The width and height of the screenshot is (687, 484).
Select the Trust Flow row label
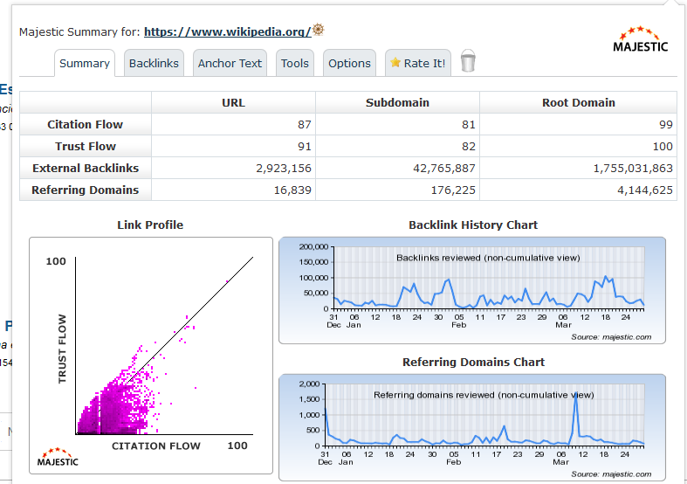click(86, 147)
